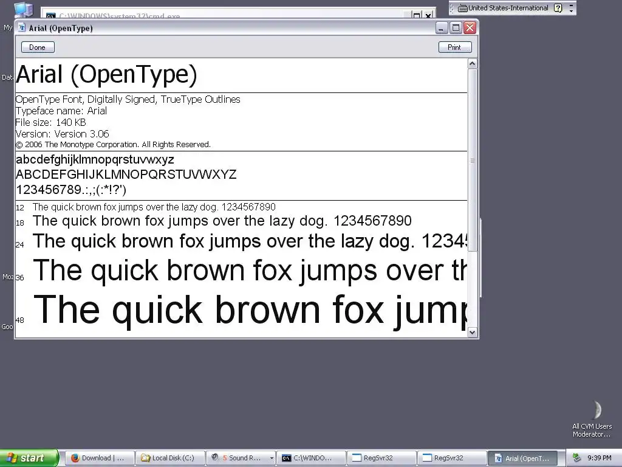
Task: Click the 36 point sample sentence
Action: 250,271
